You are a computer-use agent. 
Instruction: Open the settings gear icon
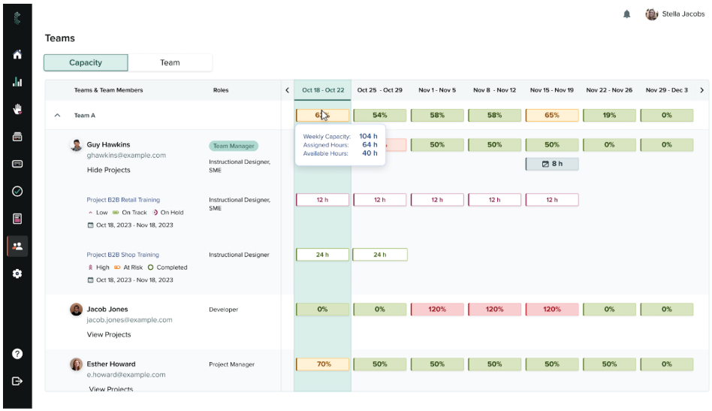tap(17, 273)
